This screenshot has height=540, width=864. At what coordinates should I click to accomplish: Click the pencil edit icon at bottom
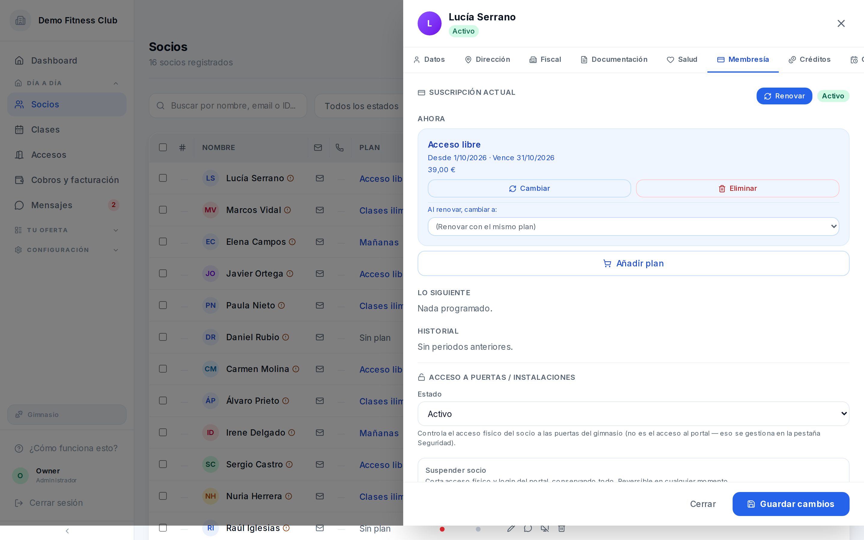(511, 528)
